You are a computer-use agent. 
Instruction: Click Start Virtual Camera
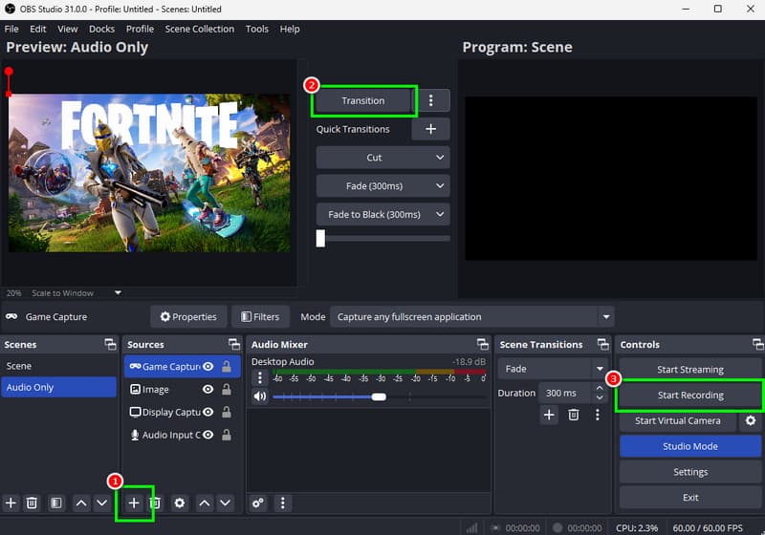678,420
